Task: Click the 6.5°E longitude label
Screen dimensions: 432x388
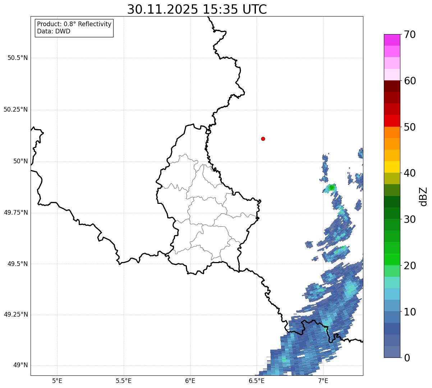Action: coord(257,380)
